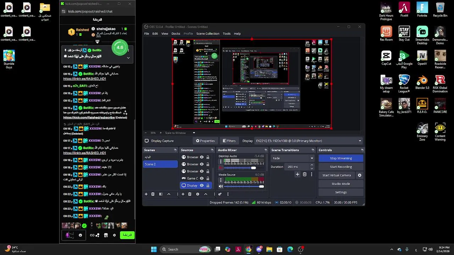This screenshot has height=255, width=454.
Task: Open Blender 5.0 desktop shortcut
Action: point(422,82)
